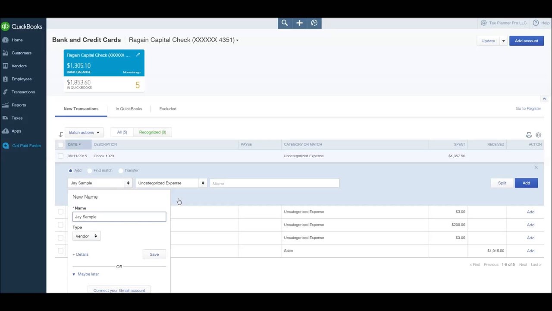
Task: Open the Vendor type dropdown
Action: (86, 236)
